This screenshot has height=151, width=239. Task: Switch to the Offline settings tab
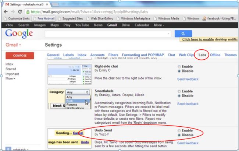click(x=215, y=55)
